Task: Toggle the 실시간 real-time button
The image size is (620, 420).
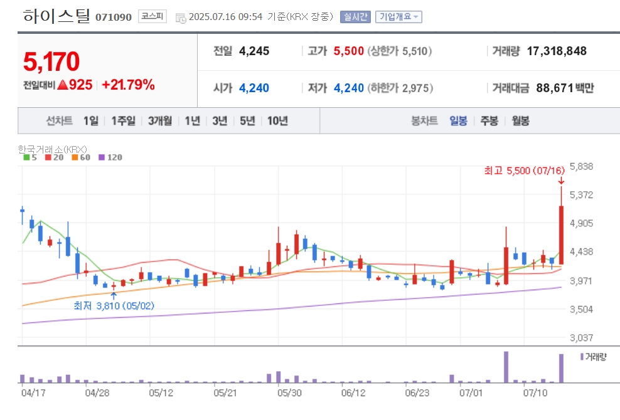Action: [355, 16]
